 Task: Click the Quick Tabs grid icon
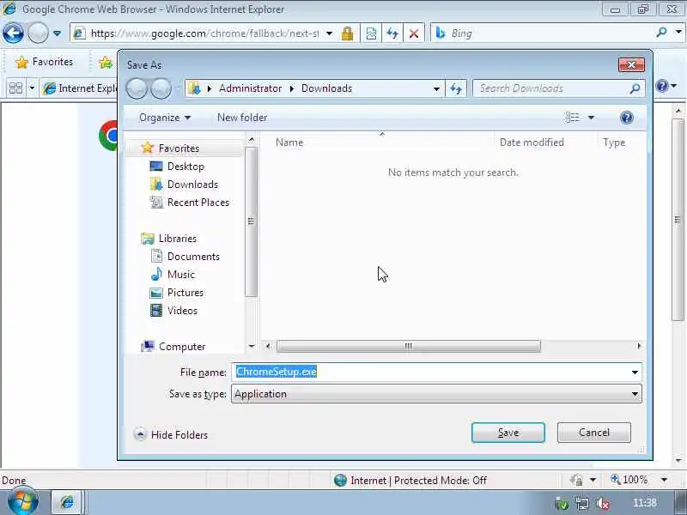tap(15, 88)
